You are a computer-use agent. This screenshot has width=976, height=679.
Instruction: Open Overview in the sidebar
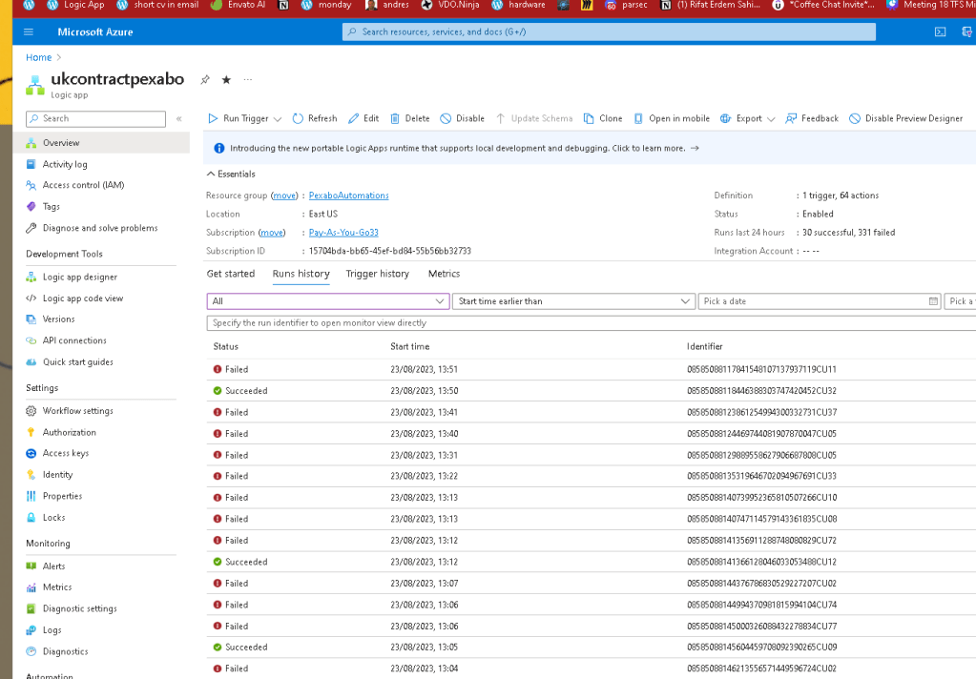[x=101, y=142]
